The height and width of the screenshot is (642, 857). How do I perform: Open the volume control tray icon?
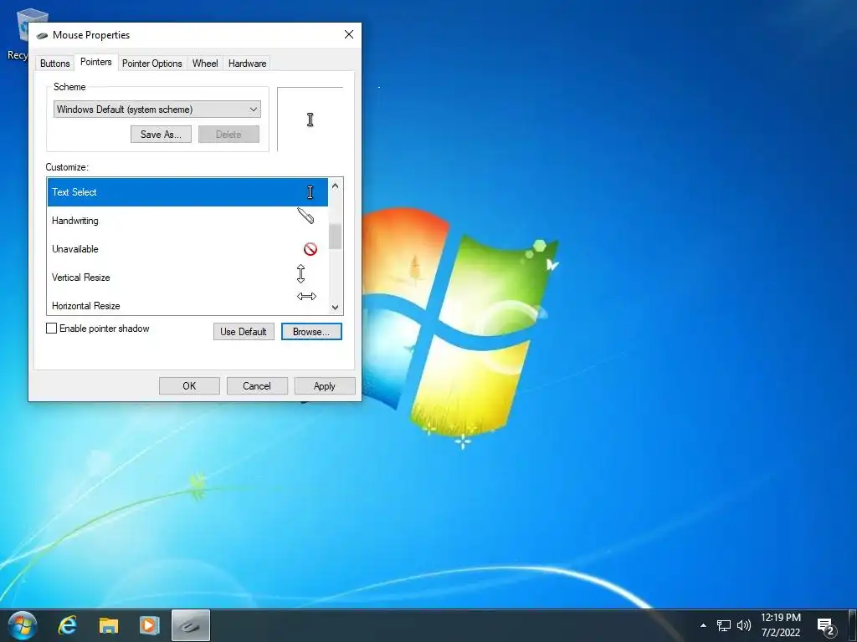(x=744, y=625)
